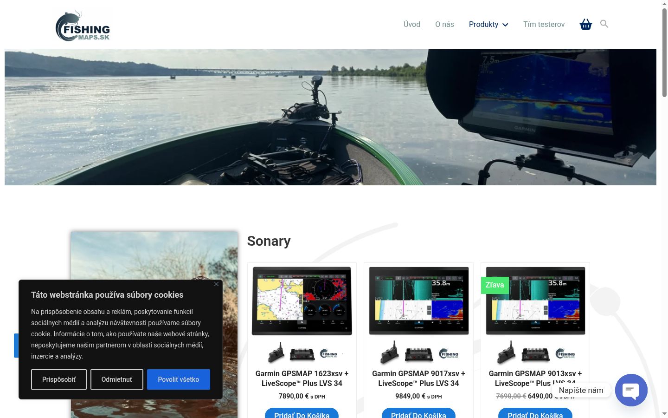Open the Garmin GPSMAP 9017xsv title link

tap(418, 379)
